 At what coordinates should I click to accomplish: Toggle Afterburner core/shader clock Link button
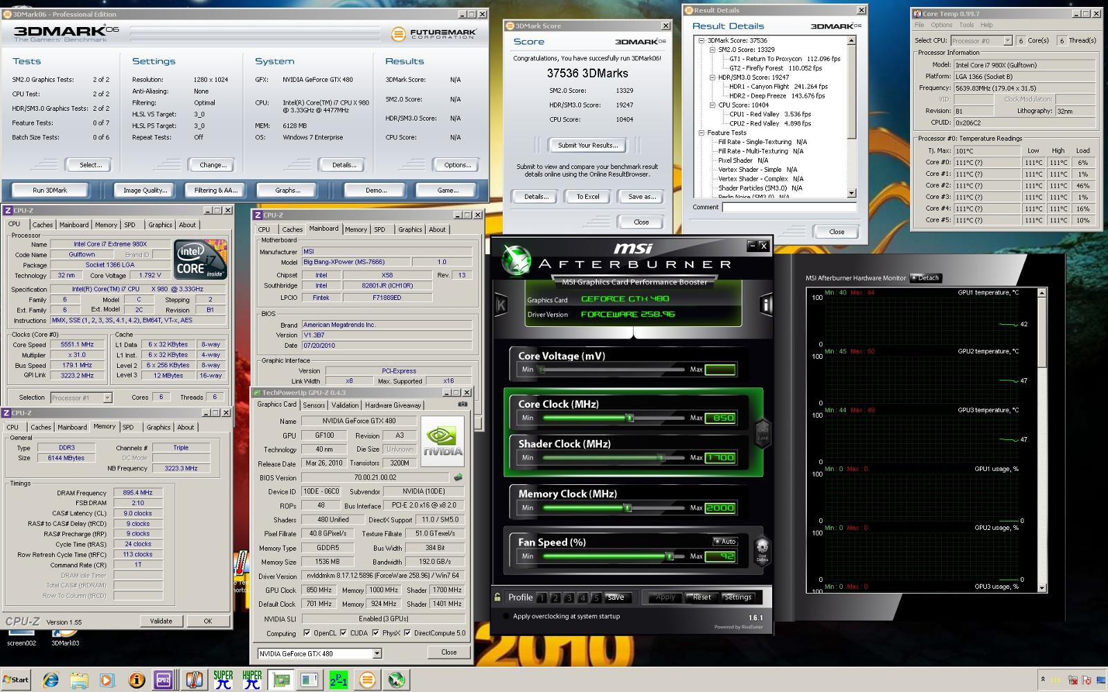[x=762, y=433]
